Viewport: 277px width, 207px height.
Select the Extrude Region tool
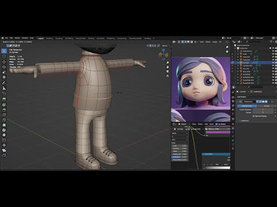(x=4, y=99)
